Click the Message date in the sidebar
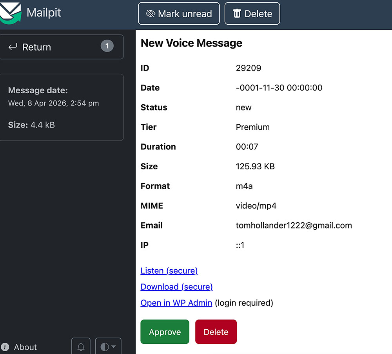This screenshot has width=392, height=354. pyautogui.click(x=53, y=103)
